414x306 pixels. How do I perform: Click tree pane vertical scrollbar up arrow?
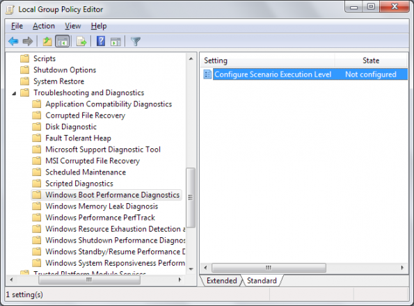[191, 59]
